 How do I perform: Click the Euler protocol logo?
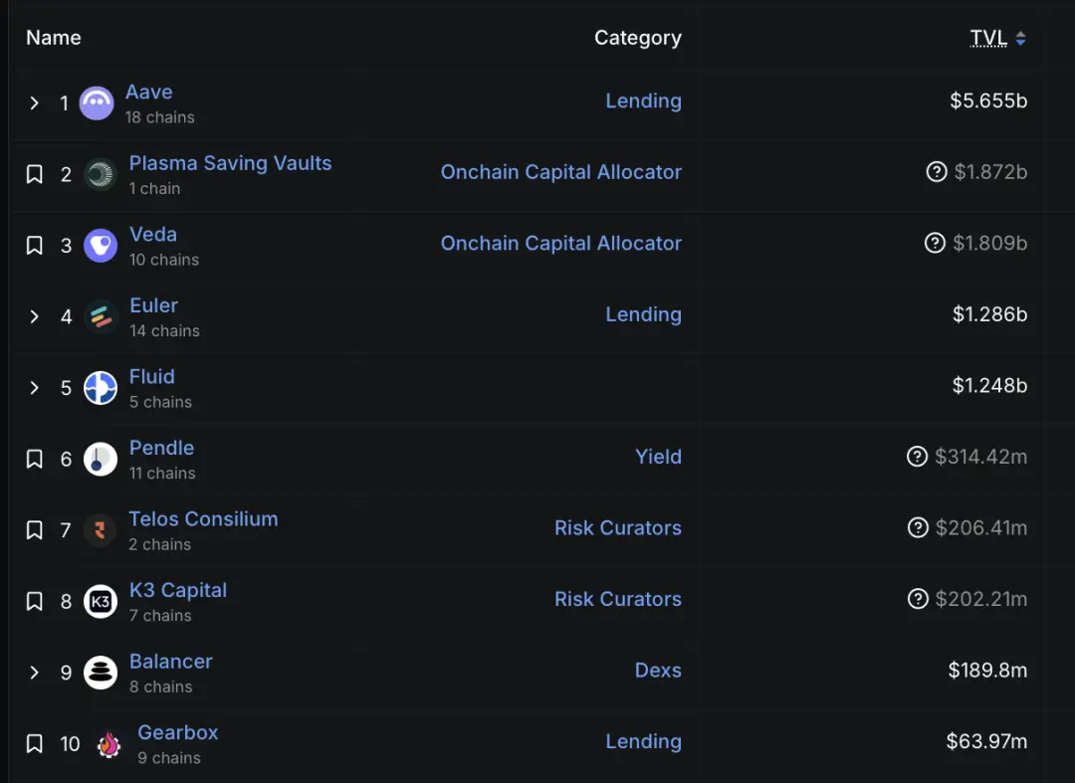tap(100, 316)
